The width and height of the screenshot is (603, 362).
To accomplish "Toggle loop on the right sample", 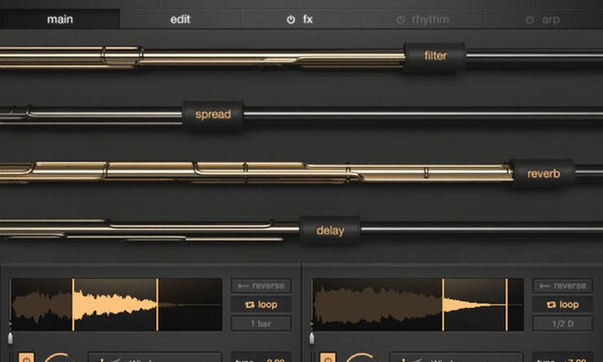I will tap(562, 305).
